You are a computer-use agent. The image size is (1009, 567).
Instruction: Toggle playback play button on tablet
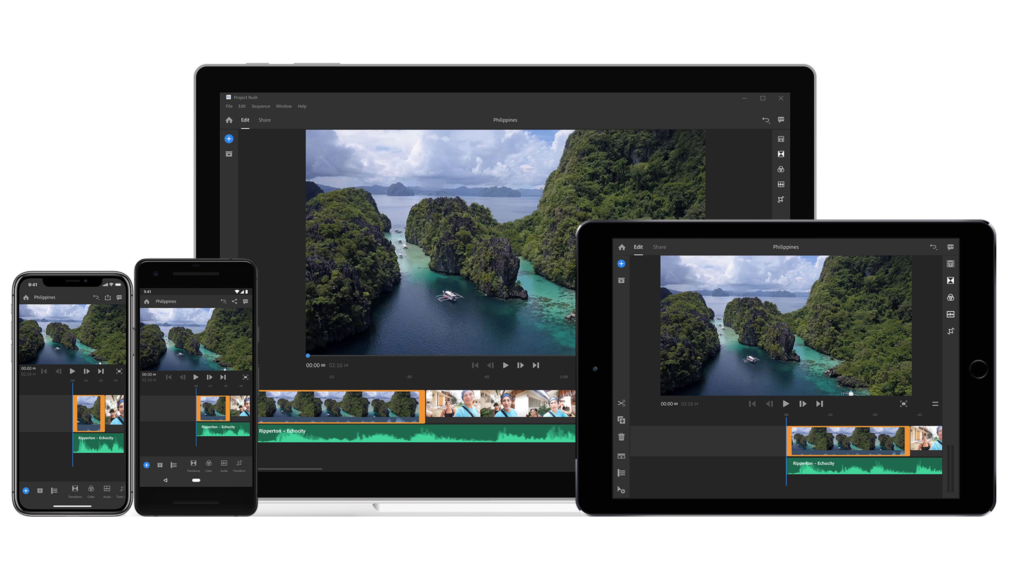[x=785, y=402]
